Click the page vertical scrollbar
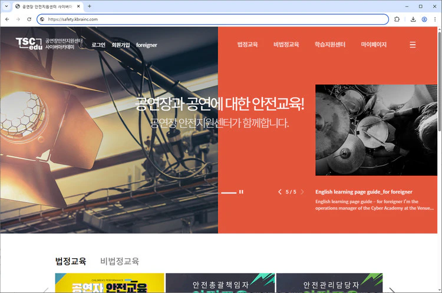Viewport: 442px width, 293px height. [x=440, y=82]
